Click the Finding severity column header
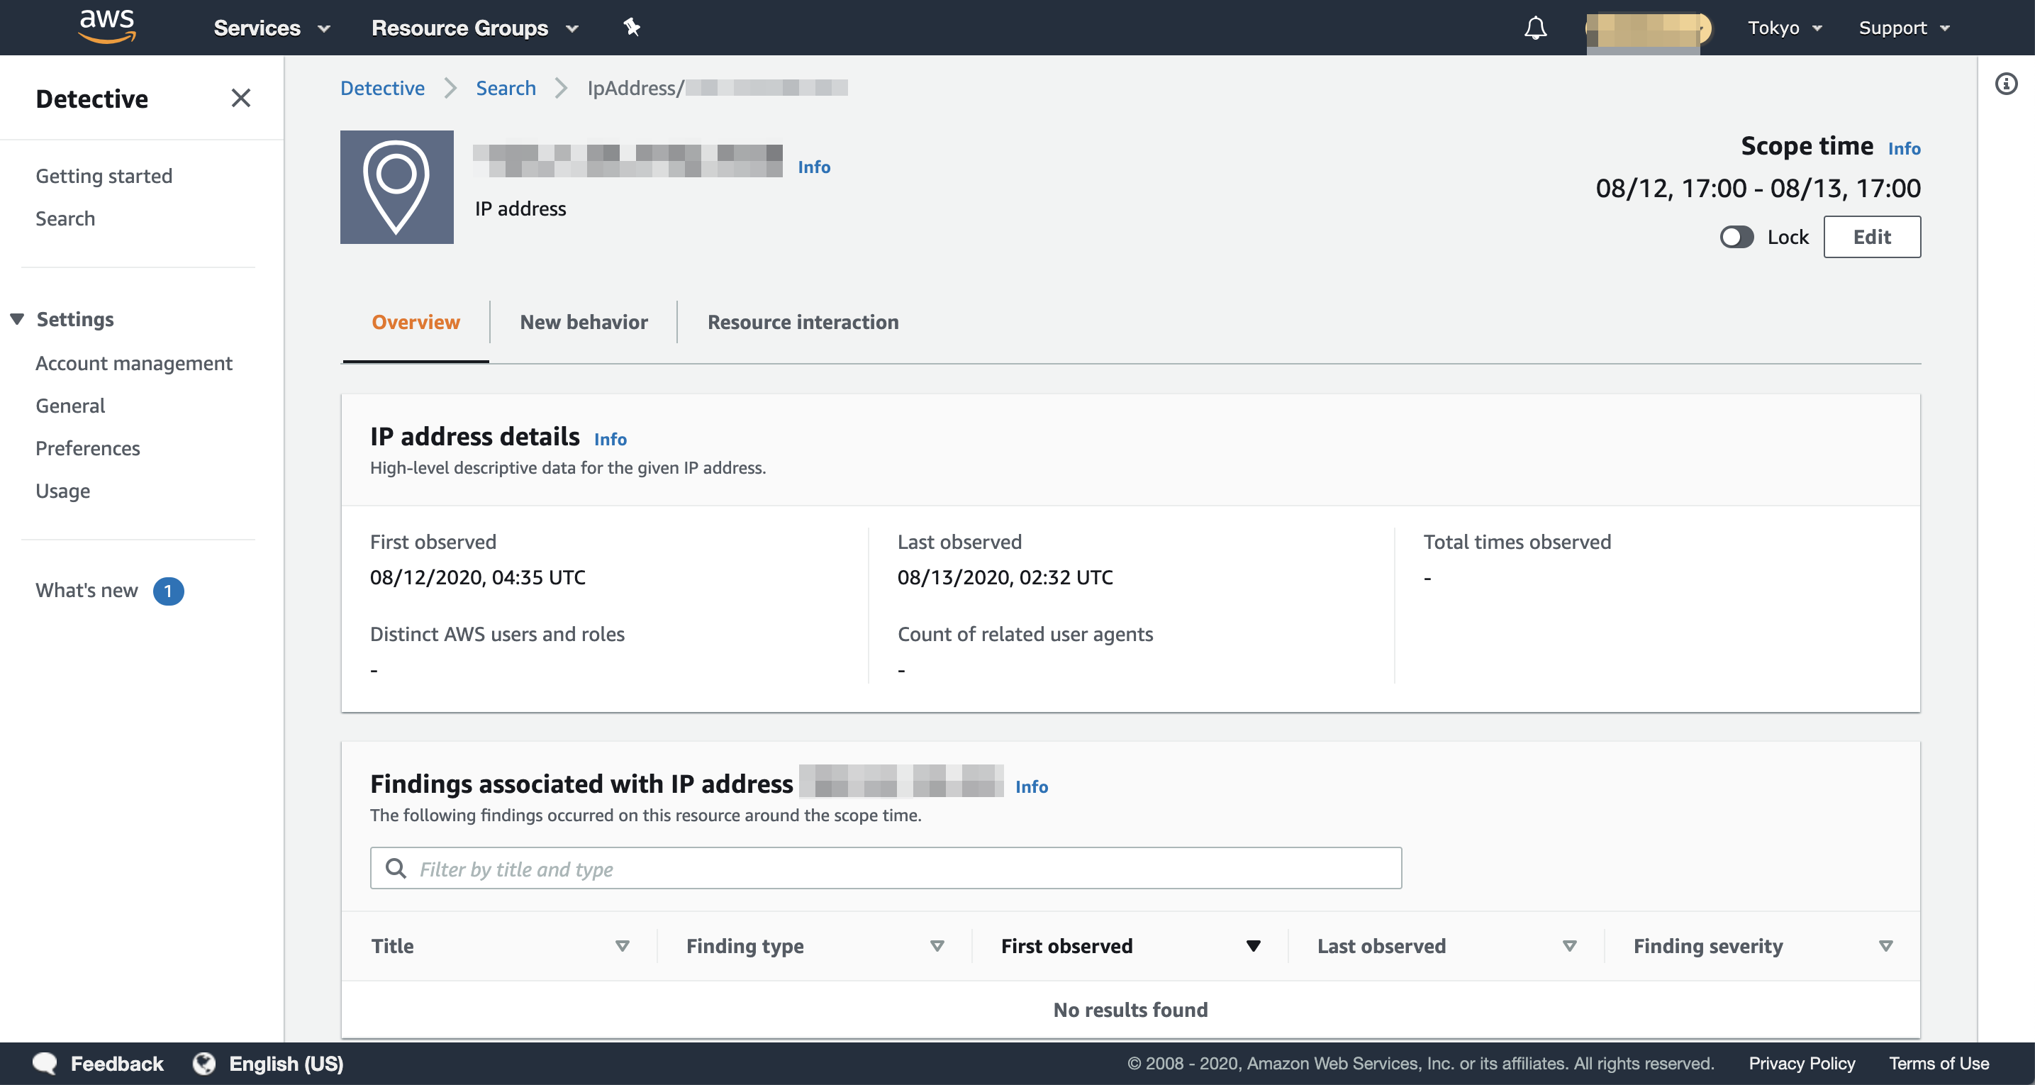The image size is (2035, 1085). coord(1707,946)
